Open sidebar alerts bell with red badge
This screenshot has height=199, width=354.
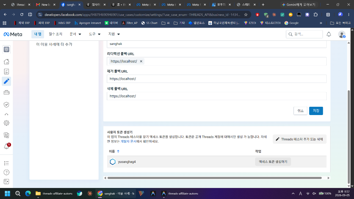[x=6, y=146]
